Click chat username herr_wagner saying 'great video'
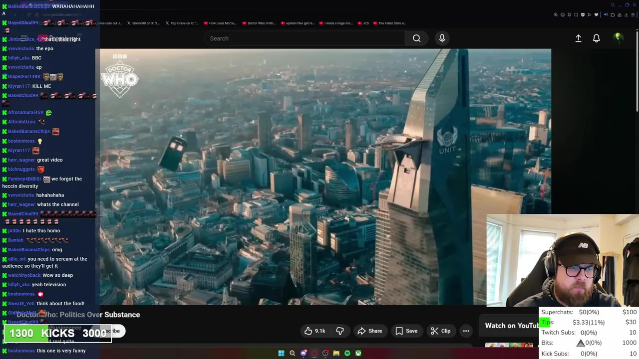Screen dimensions: 639x359 point(21,160)
